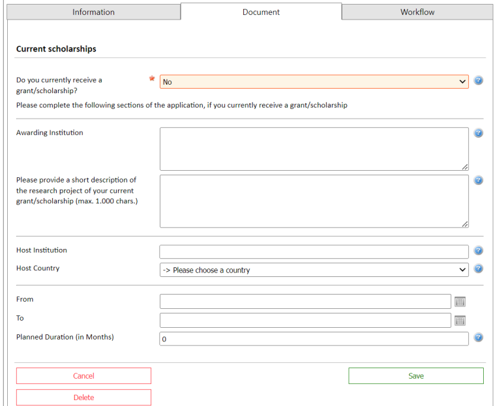Screen dimensions: 504x406
Task: Click the 'Current scholarships' heading
Action: [56, 49]
